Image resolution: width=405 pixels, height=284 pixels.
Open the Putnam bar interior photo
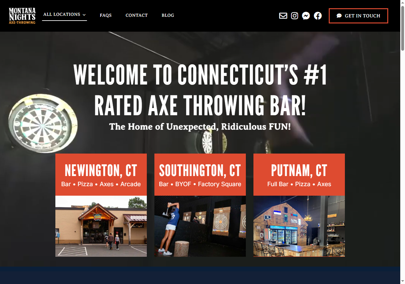click(x=299, y=226)
